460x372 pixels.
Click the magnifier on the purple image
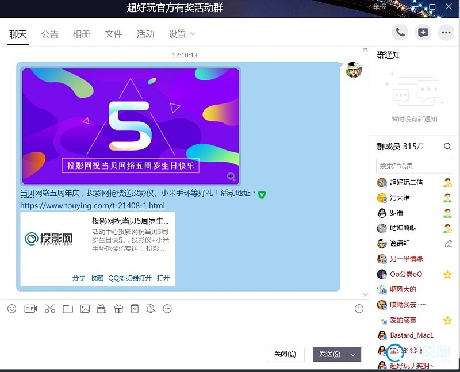(231, 177)
